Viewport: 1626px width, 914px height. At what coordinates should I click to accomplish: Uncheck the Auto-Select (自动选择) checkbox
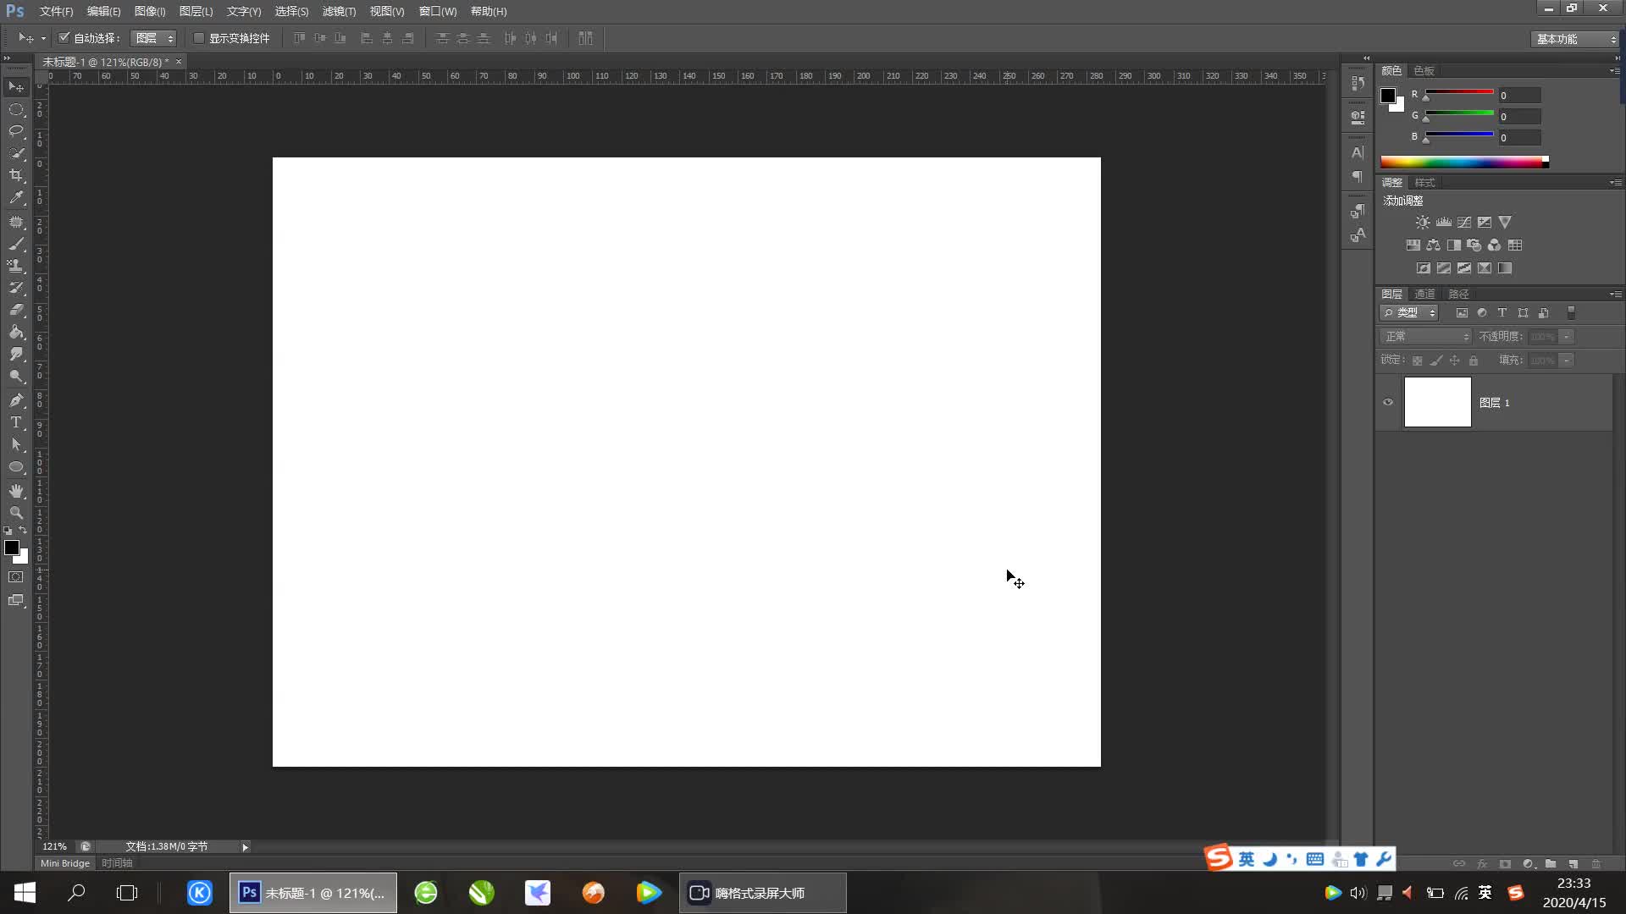coord(64,38)
